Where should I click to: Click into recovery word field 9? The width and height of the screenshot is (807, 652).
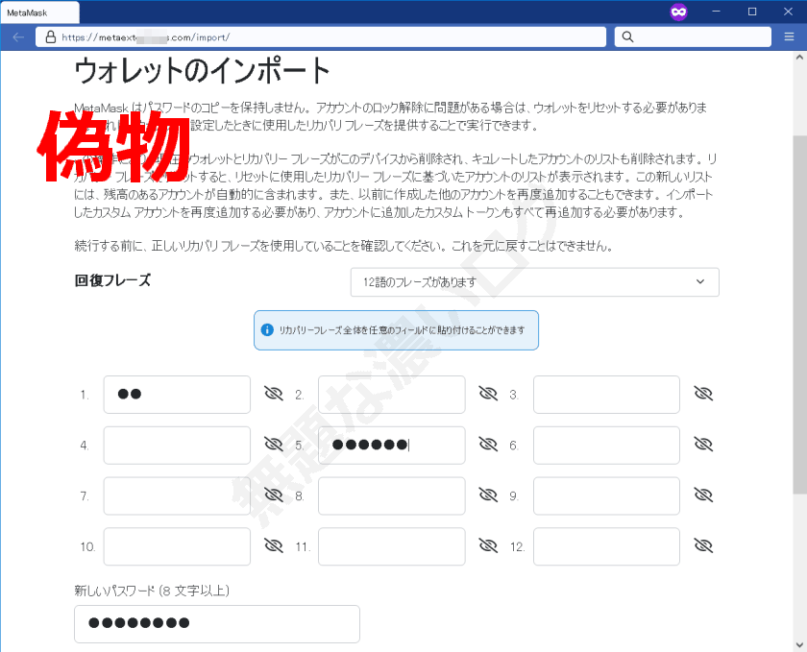click(x=606, y=495)
